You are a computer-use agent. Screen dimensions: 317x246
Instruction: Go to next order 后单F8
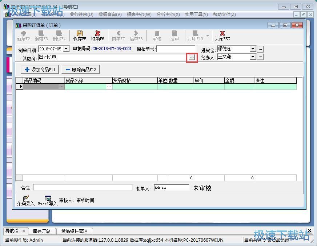tap(136, 36)
